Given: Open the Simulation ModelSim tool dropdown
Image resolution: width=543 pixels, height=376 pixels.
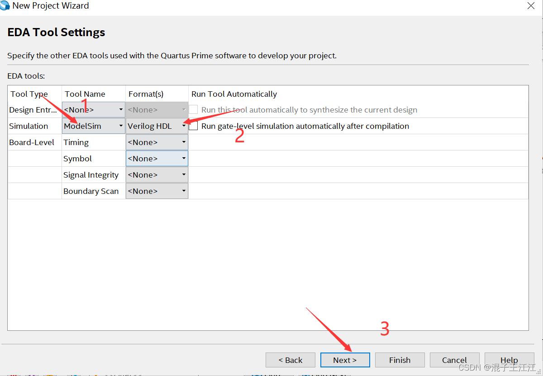Looking at the screenshot, I should click(x=93, y=126).
